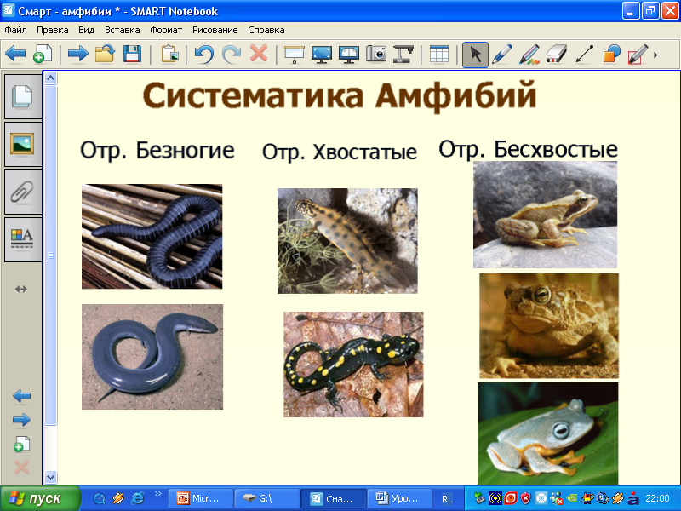This screenshot has width=681, height=511.
Task: Open the Properties side tab
Action: (x=23, y=240)
